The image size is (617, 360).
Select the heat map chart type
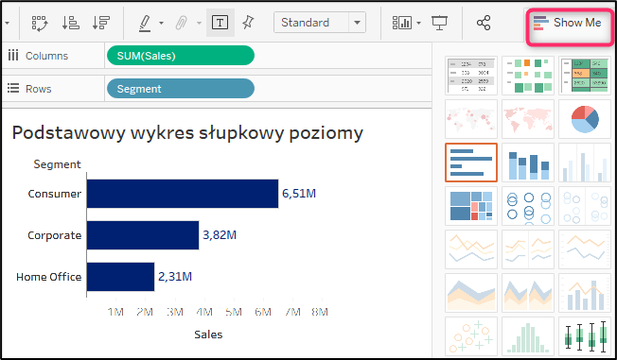click(x=528, y=75)
